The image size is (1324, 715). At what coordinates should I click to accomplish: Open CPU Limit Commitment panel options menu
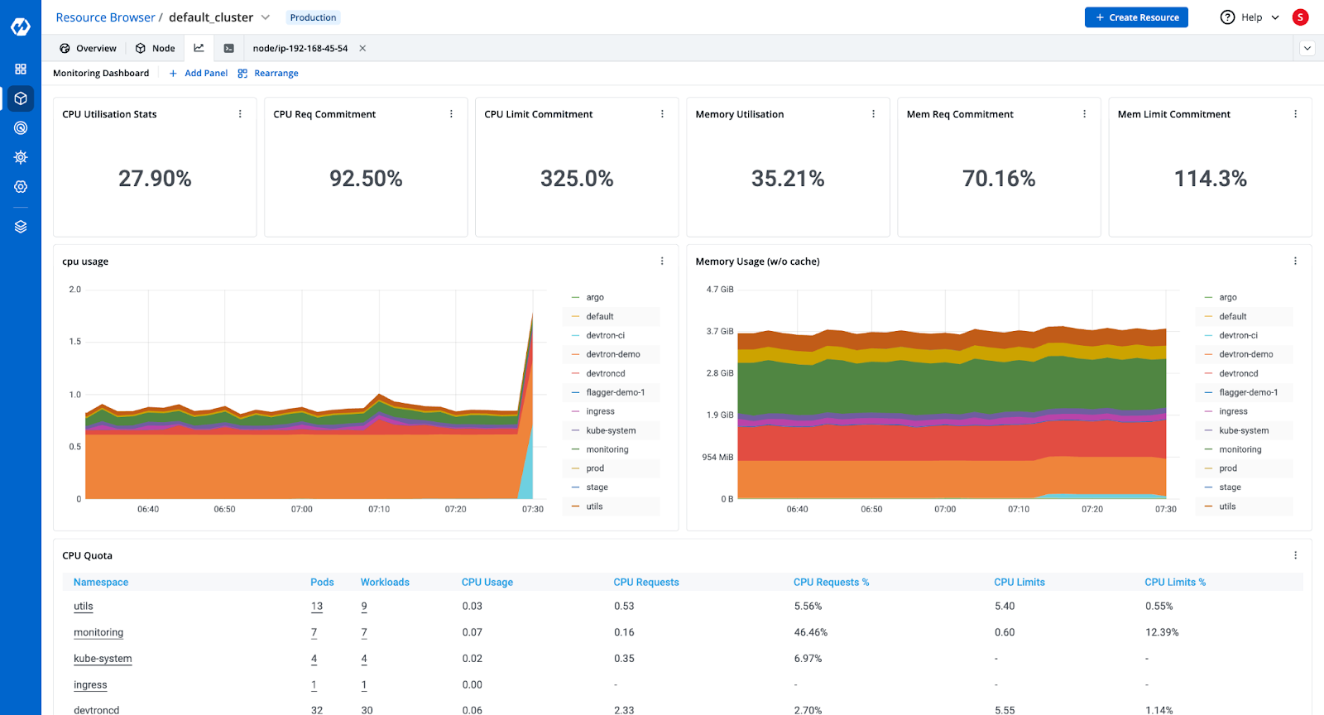[662, 114]
